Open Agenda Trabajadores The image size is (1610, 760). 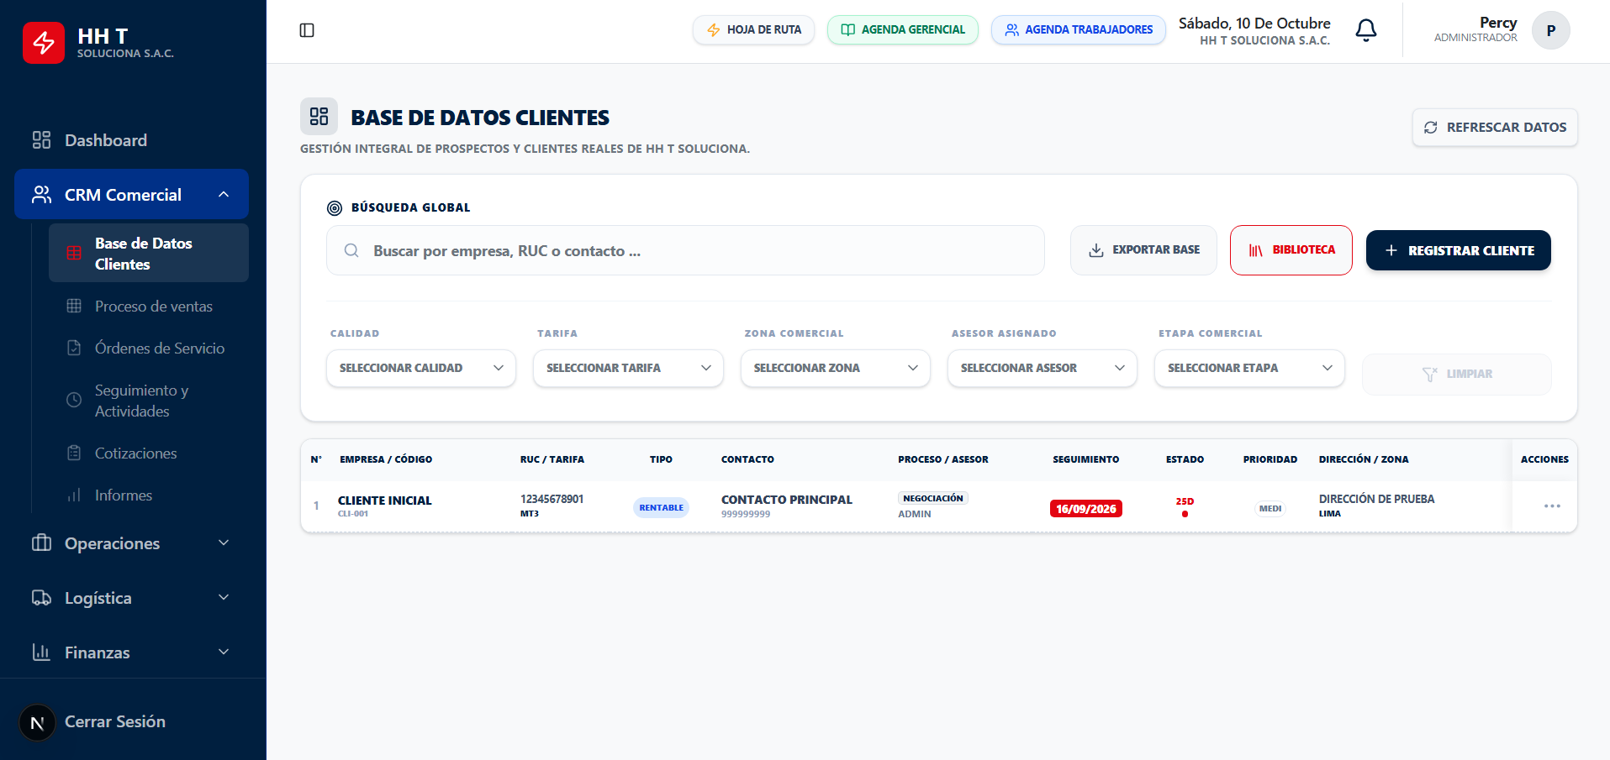(1079, 30)
